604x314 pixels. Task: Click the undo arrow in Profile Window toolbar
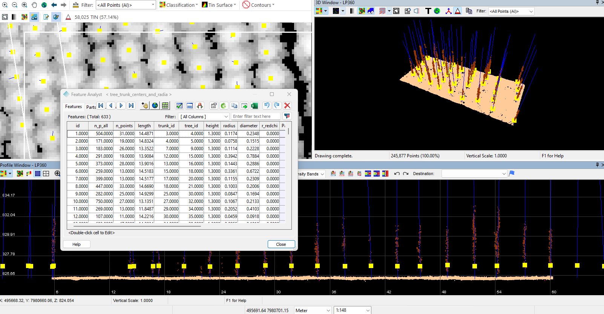point(397,174)
